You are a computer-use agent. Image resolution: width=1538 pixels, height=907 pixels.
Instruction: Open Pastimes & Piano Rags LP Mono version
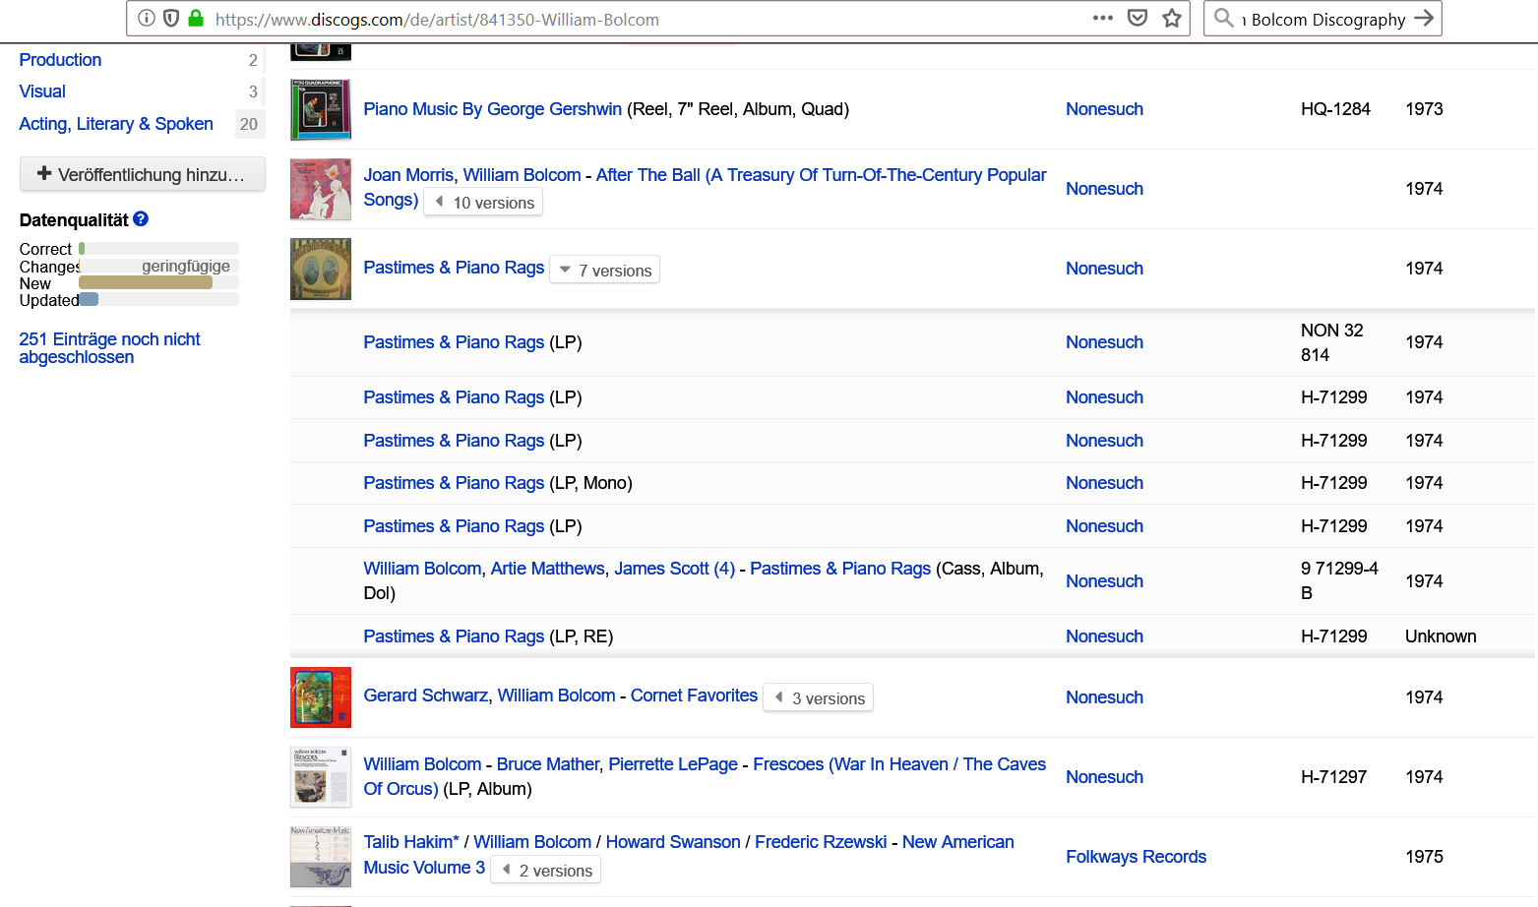[454, 483]
